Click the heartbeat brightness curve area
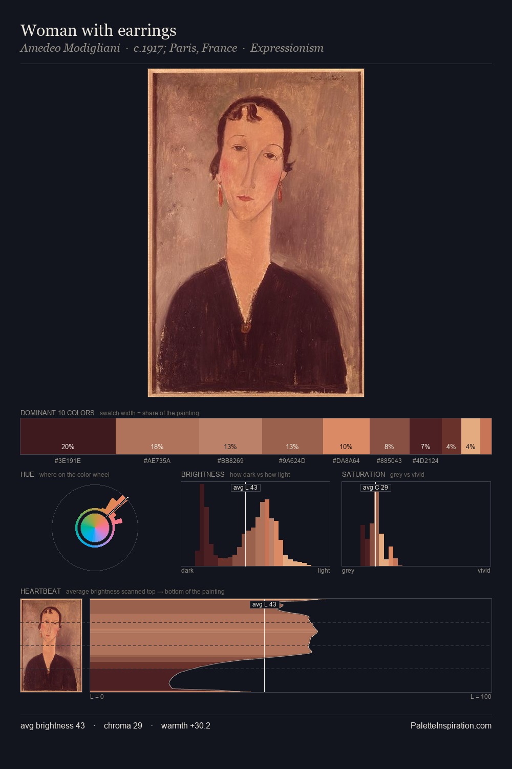The width and height of the screenshot is (512, 769). (x=291, y=645)
